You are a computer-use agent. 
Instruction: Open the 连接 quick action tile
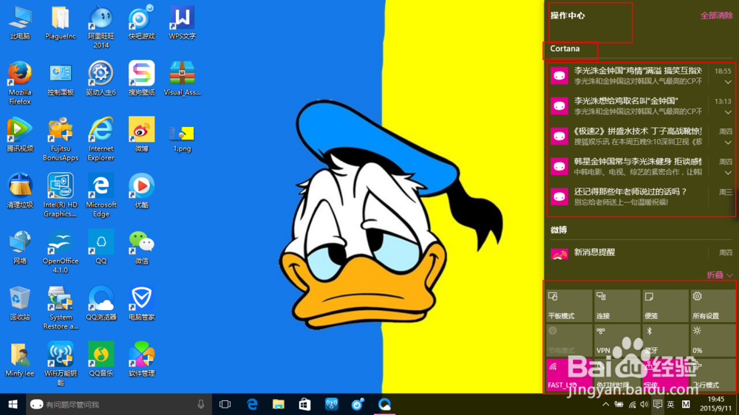617,305
